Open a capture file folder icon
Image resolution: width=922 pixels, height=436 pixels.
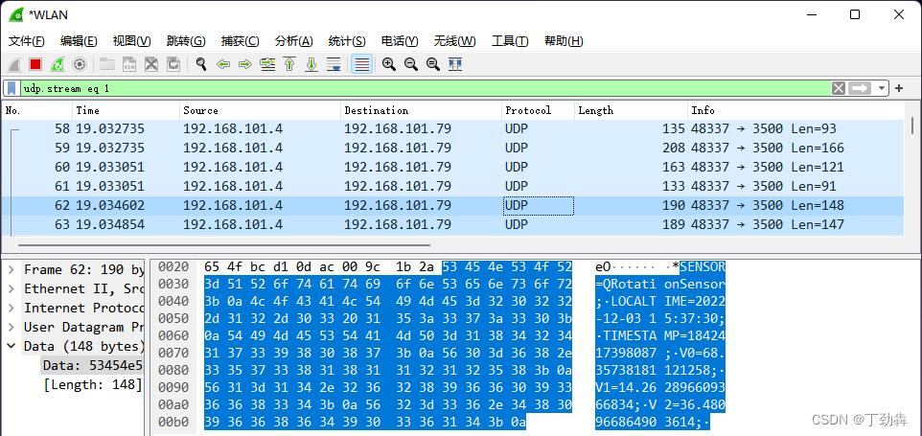(107, 64)
